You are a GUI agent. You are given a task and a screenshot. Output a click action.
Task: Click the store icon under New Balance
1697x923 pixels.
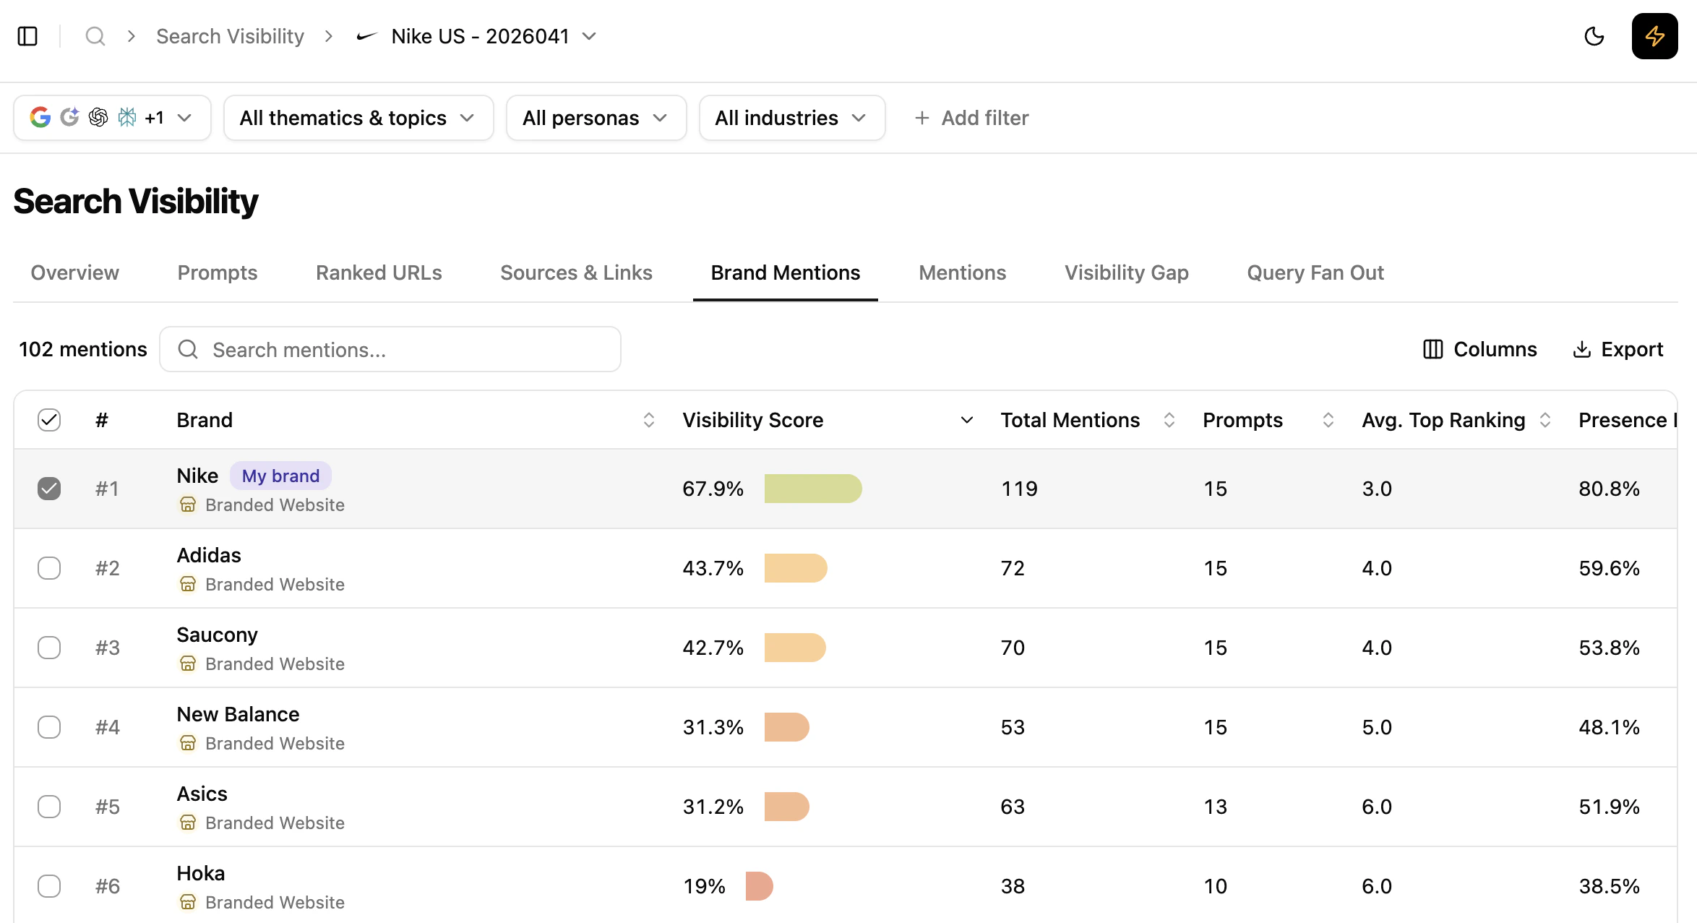point(188,743)
